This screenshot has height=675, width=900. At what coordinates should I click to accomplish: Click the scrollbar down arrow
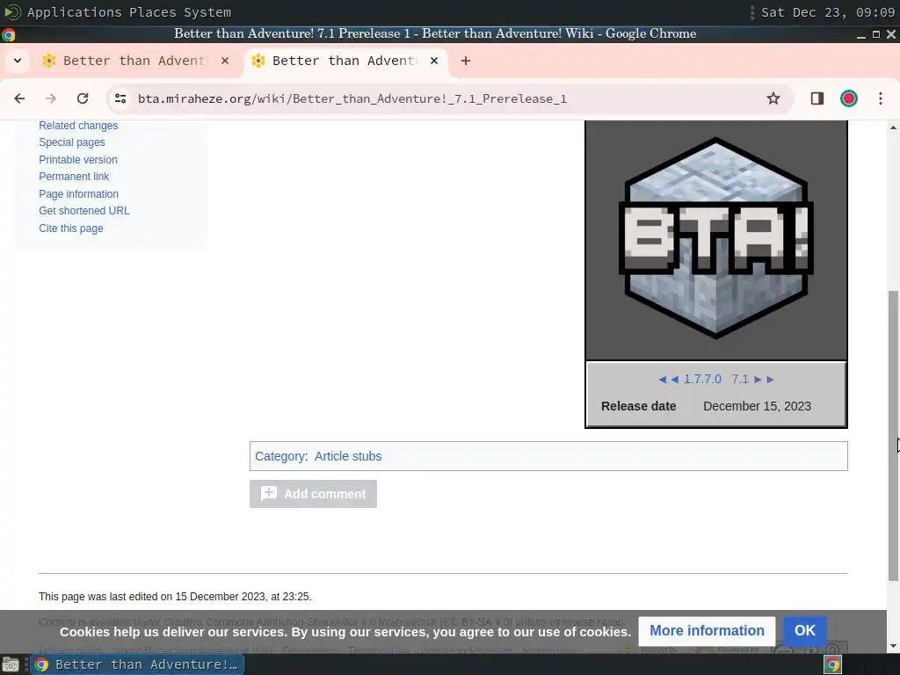coord(893,647)
